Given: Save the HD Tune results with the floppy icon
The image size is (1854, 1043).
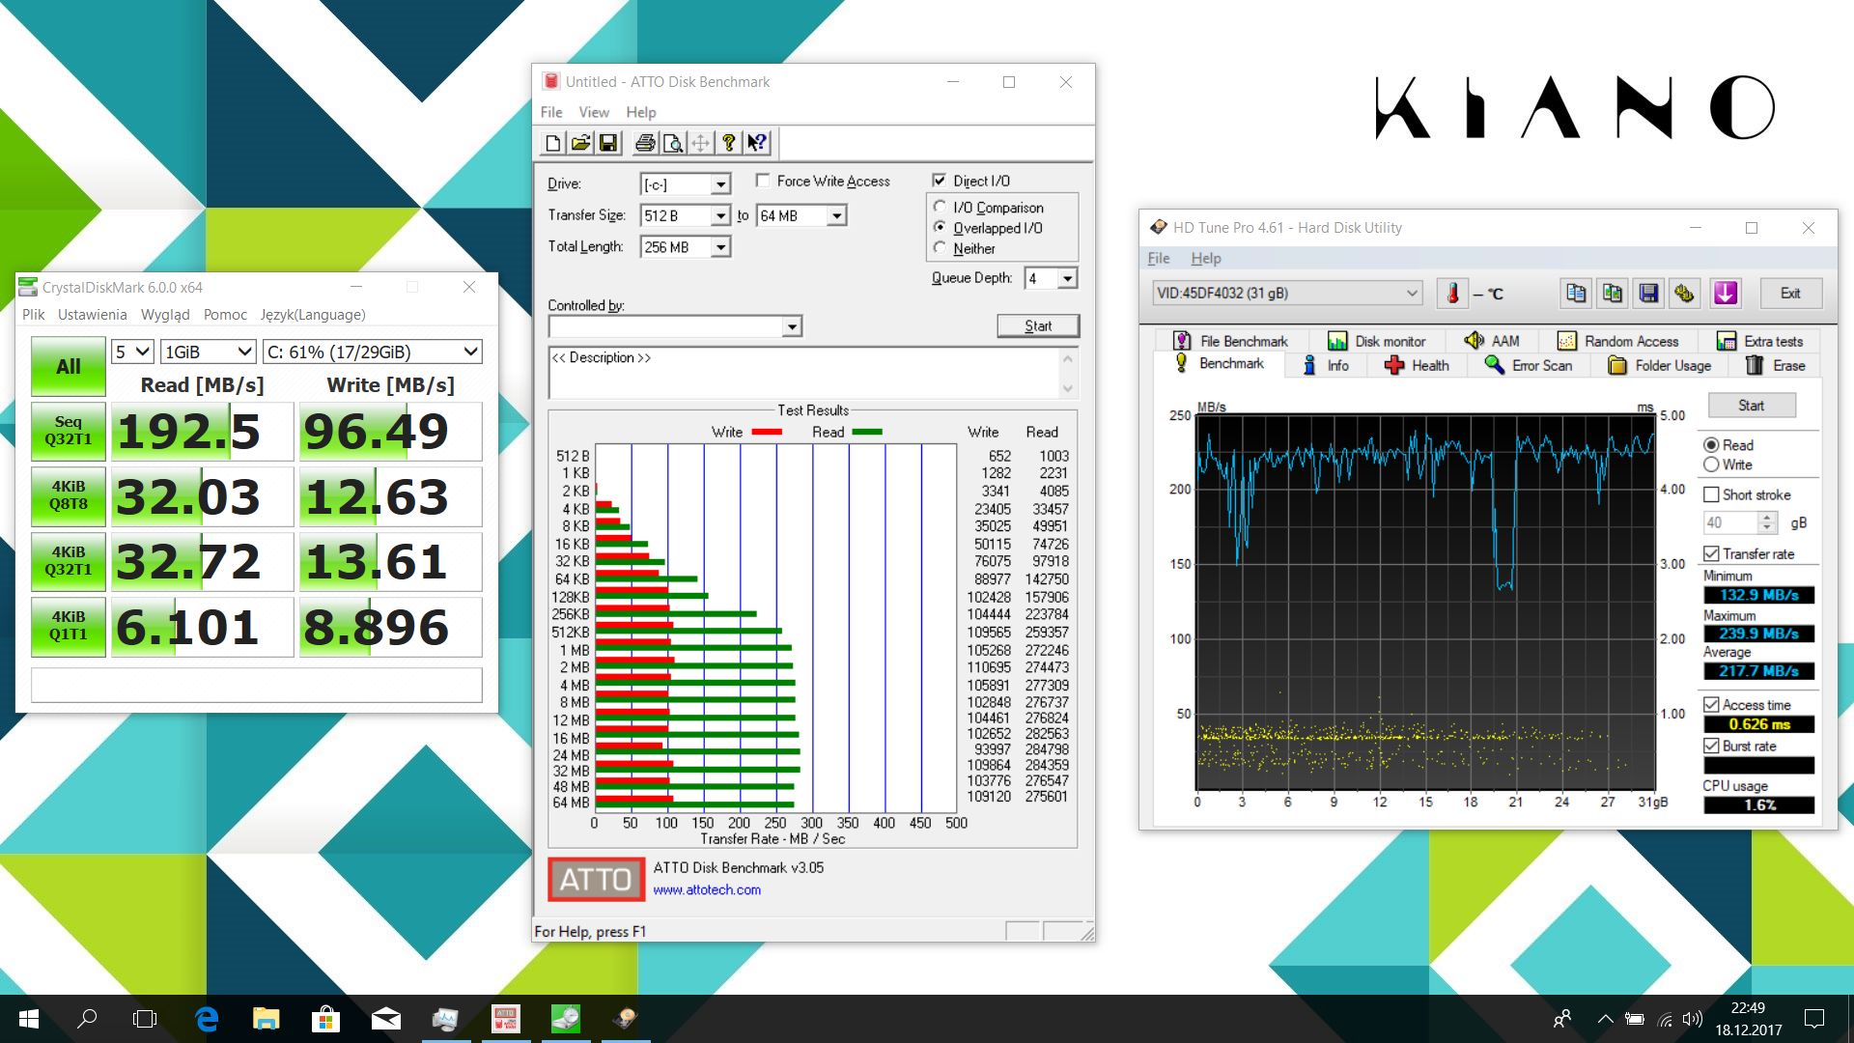Looking at the screenshot, I should 1649,293.
